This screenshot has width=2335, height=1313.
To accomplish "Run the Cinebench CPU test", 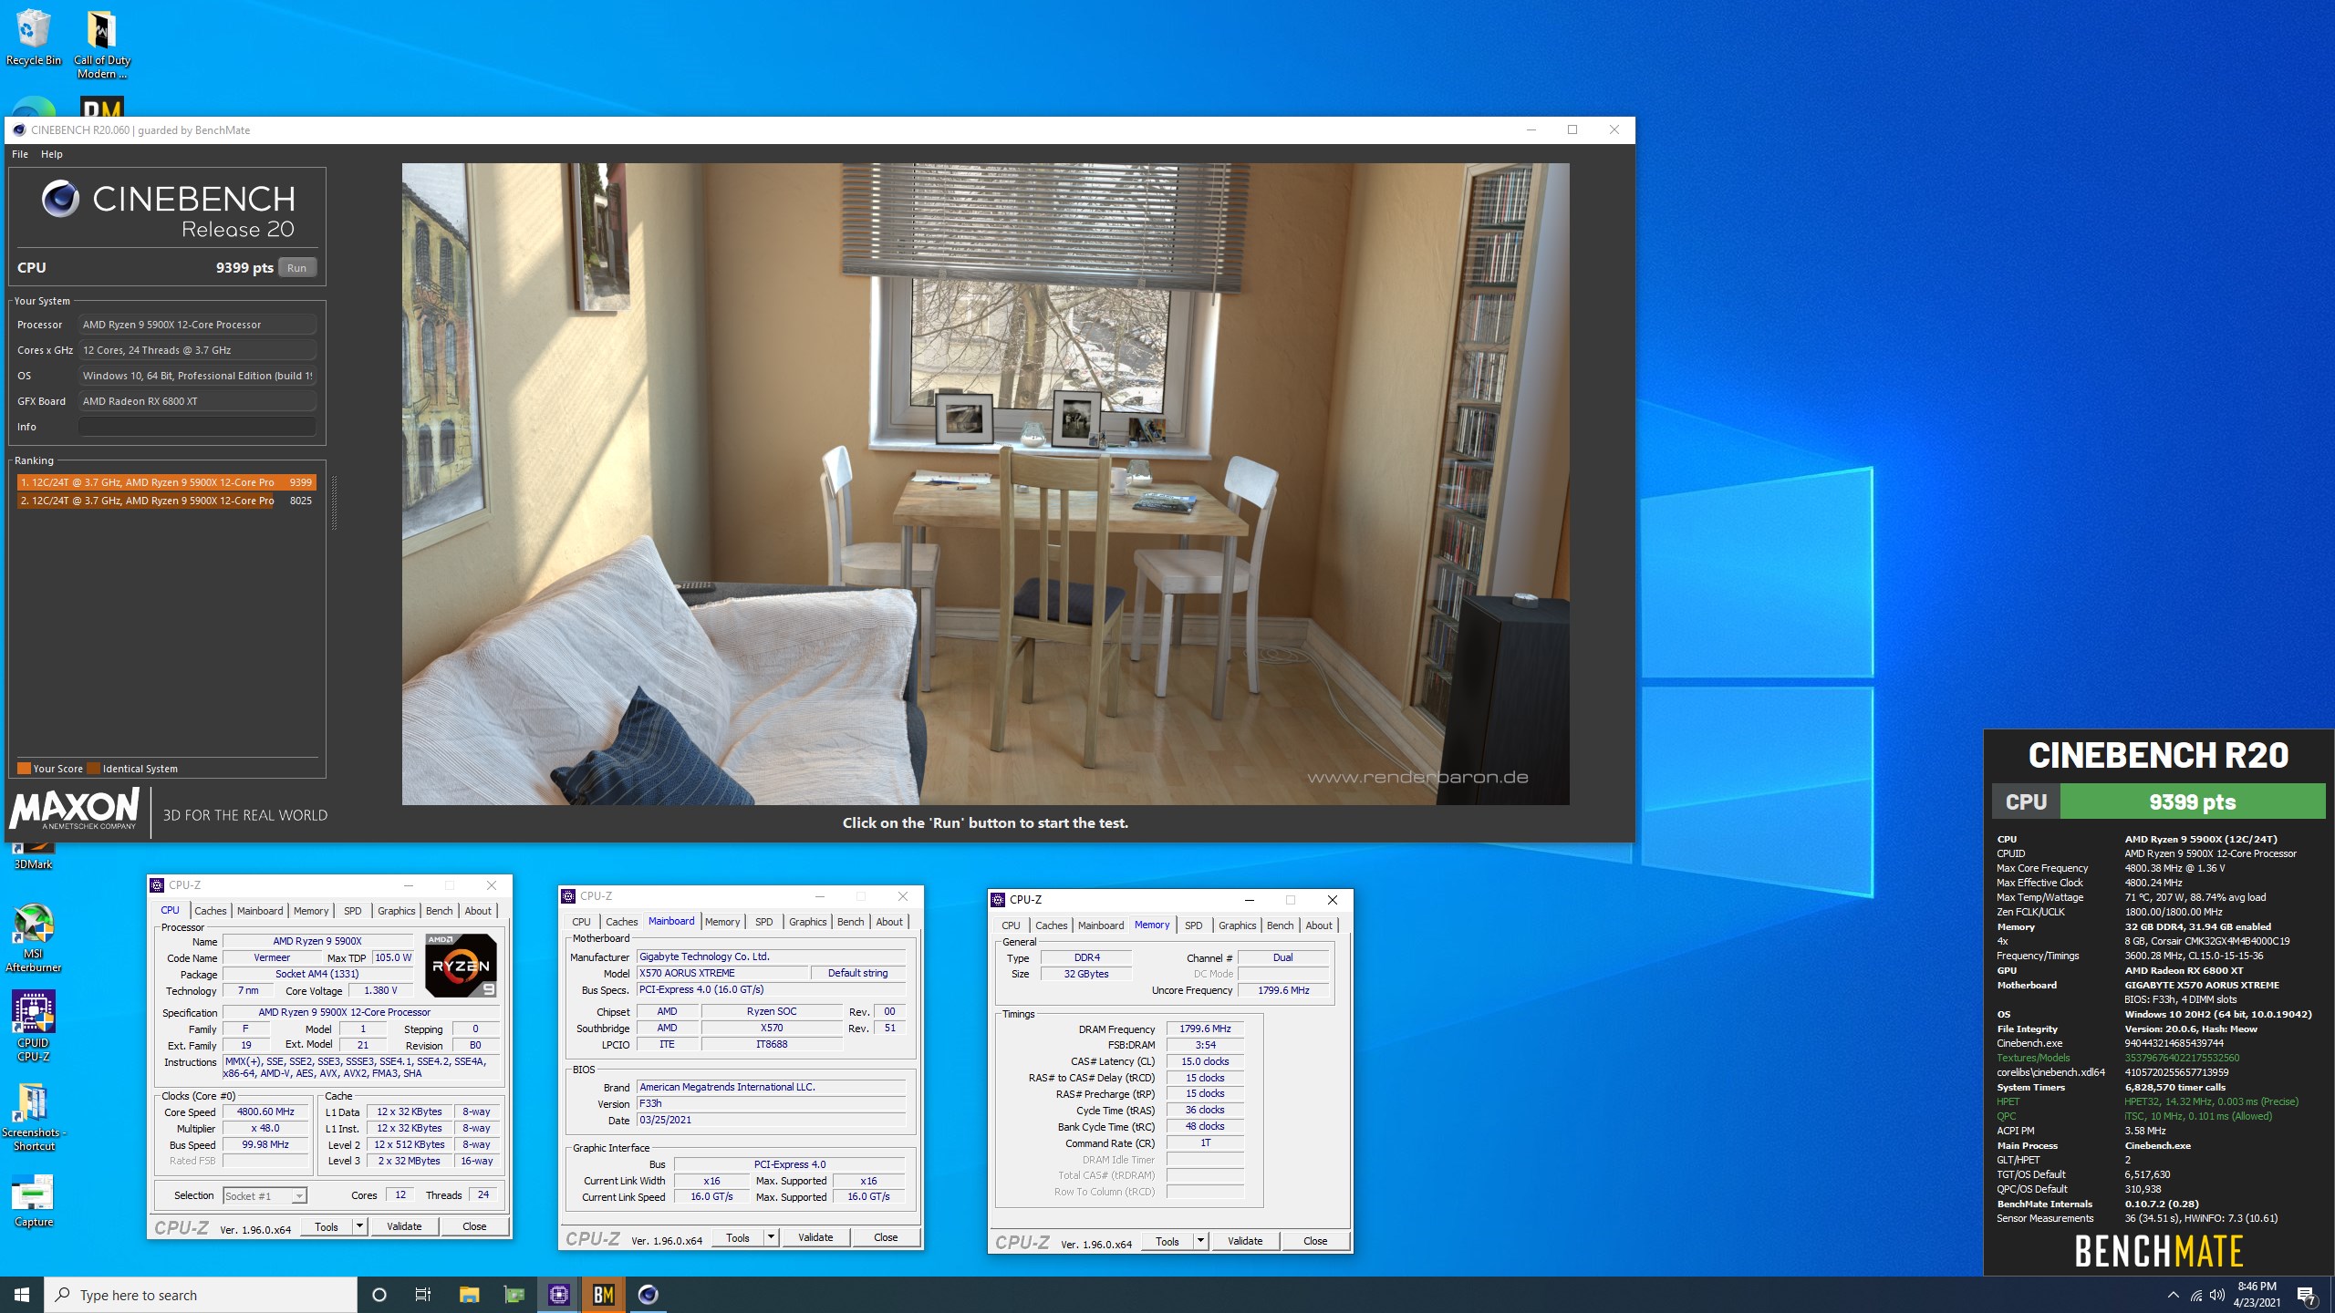I will tap(296, 267).
